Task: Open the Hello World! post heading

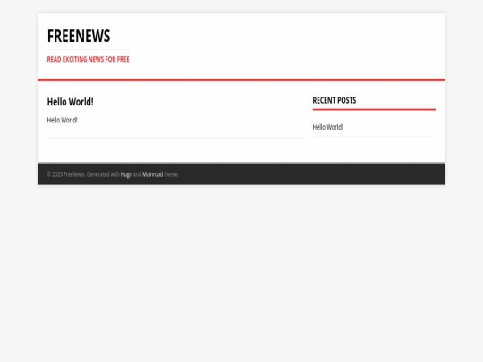Action: (71, 102)
